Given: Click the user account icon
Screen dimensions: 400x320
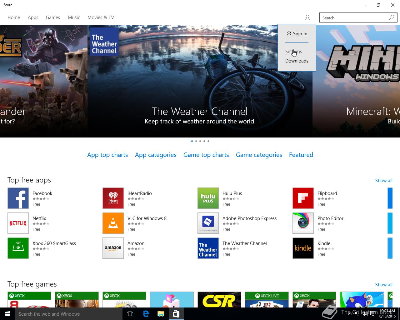Looking at the screenshot, I should (x=307, y=17).
